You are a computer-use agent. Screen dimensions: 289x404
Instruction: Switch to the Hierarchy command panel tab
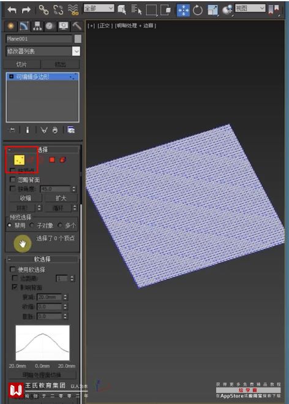(37, 26)
